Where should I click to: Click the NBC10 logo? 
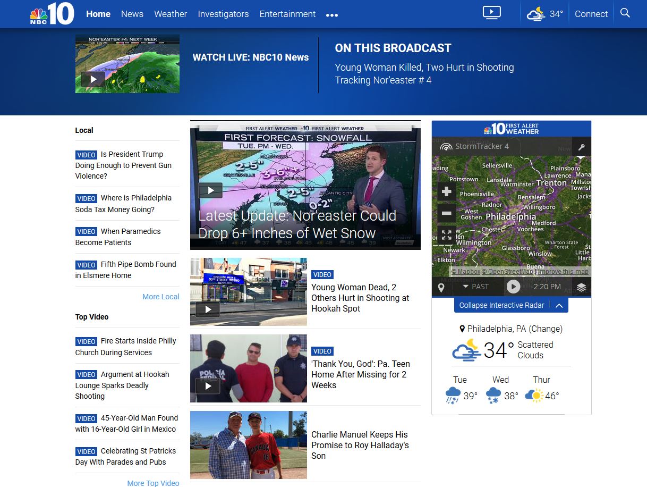pyautogui.click(x=52, y=14)
